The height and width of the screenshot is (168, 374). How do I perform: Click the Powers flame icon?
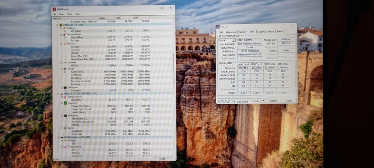click(x=65, y=44)
